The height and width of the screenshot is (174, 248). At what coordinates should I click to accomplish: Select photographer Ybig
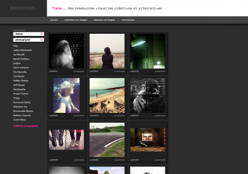point(15,46)
